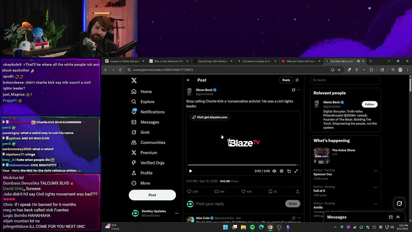Image resolution: width=412 pixels, height=232 pixels.
Task: Follow Glenn Beck in Relevant people
Action: click(x=370, y=104)
